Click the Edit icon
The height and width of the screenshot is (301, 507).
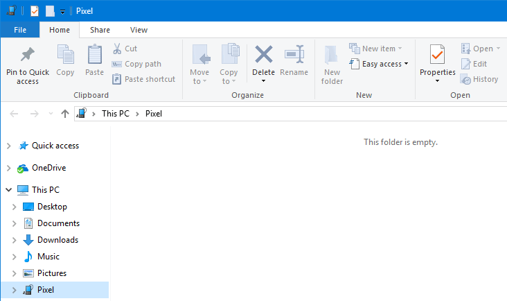(465, 64)
